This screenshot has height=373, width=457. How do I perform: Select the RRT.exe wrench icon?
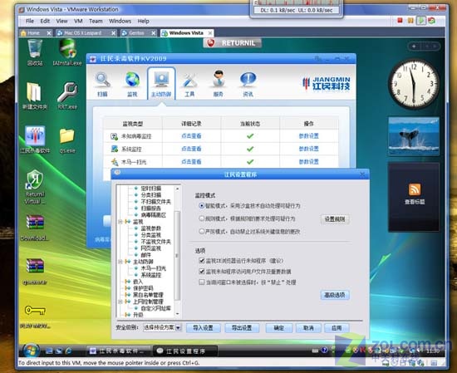point(67,96)
